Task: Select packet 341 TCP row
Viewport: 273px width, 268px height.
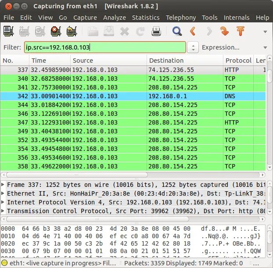Action: pos(133,87)
